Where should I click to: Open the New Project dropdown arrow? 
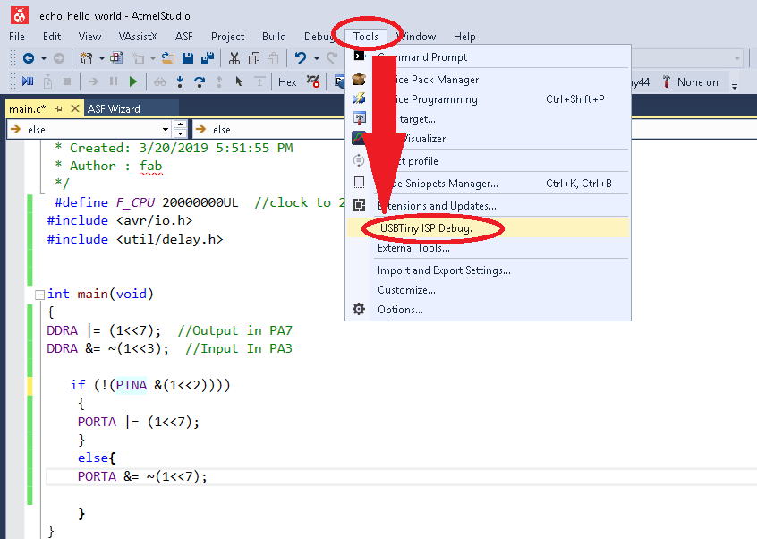(101, 59)
